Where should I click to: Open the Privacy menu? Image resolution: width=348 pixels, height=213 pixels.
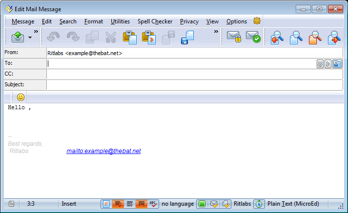pos(189,21)
